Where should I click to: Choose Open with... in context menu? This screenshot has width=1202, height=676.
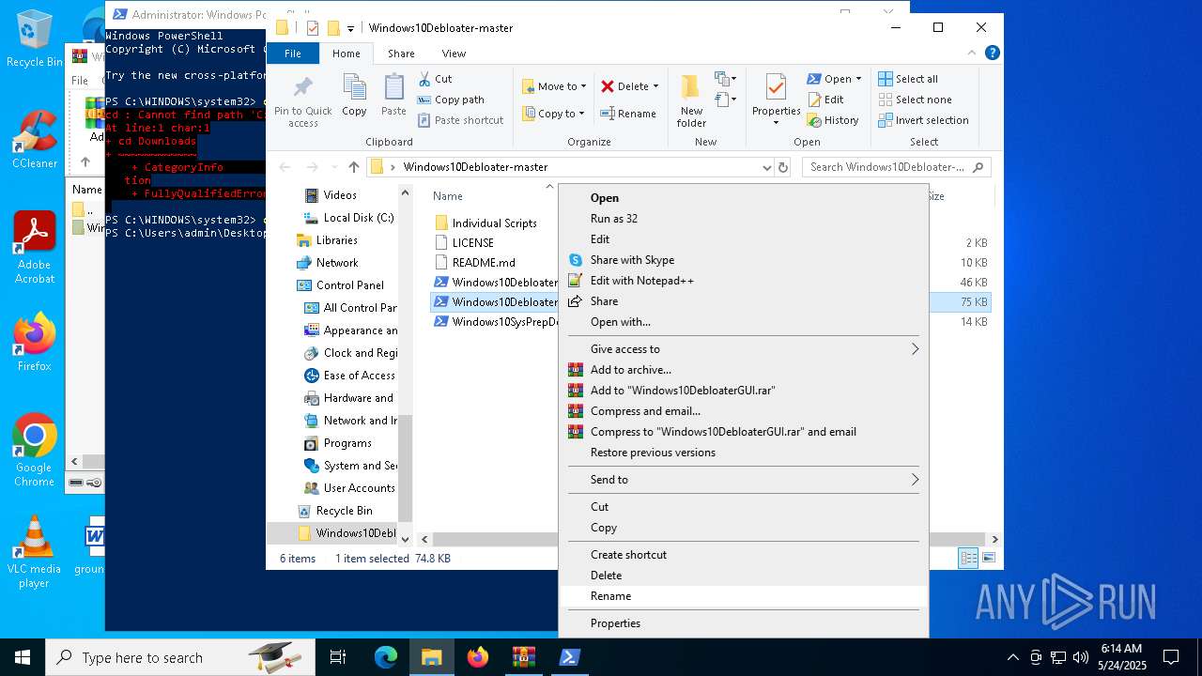coord(744,322)
